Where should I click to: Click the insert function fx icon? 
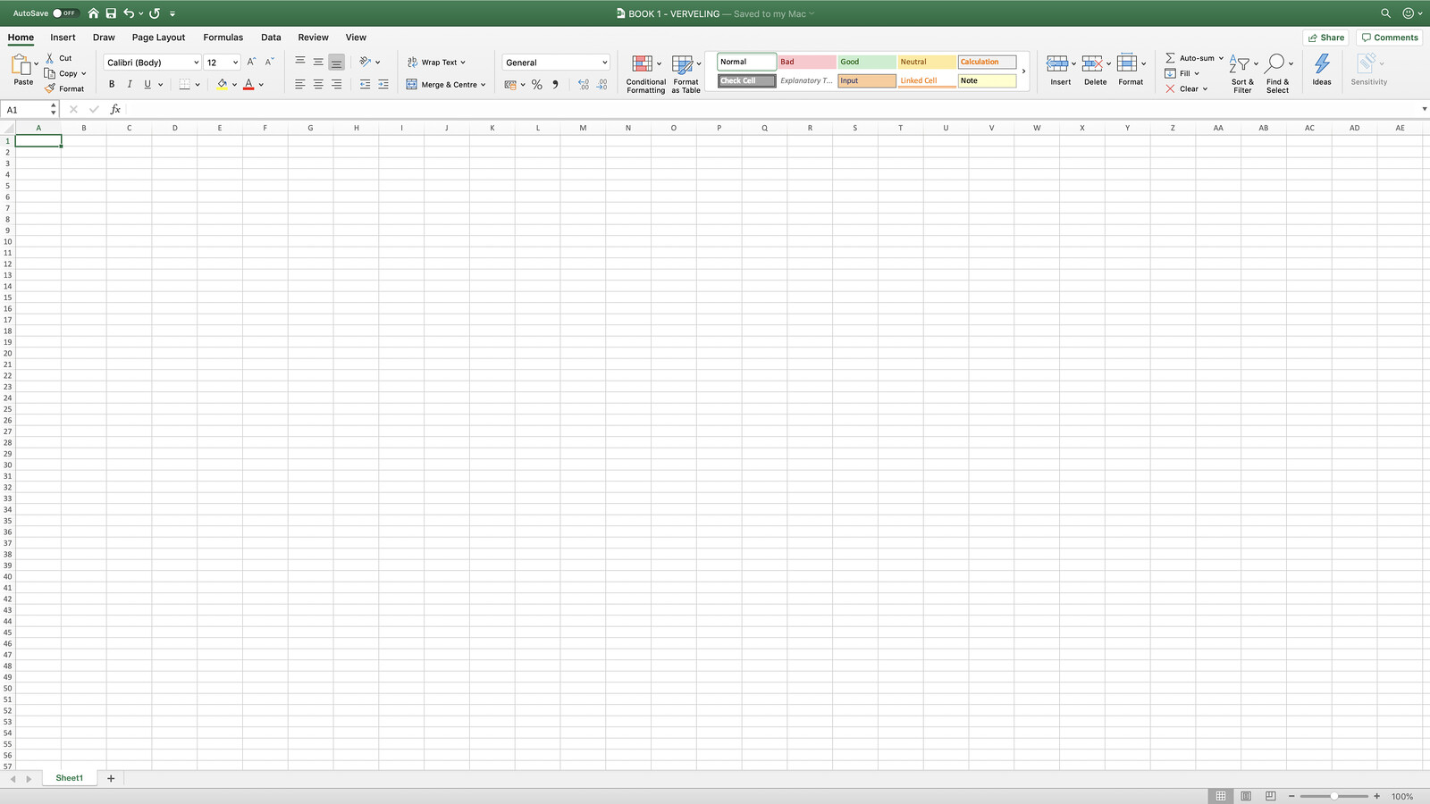click(115, 109)
